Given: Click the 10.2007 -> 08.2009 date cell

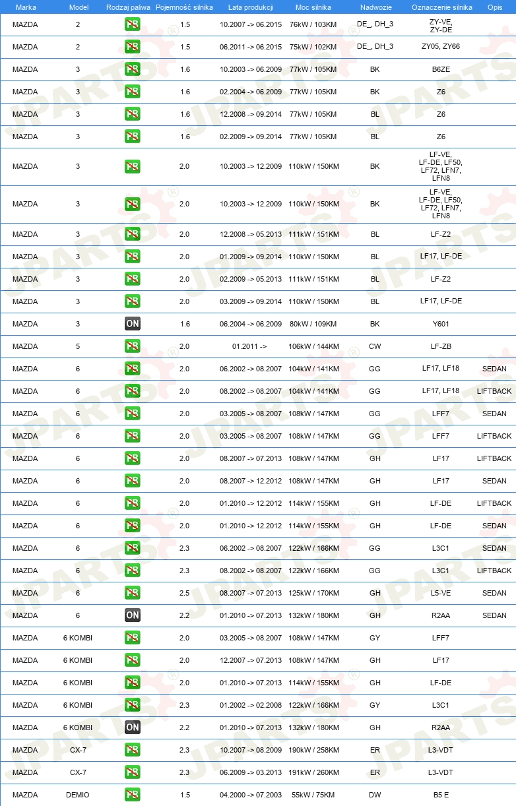Looking at the screenshot, I should 251,751.
